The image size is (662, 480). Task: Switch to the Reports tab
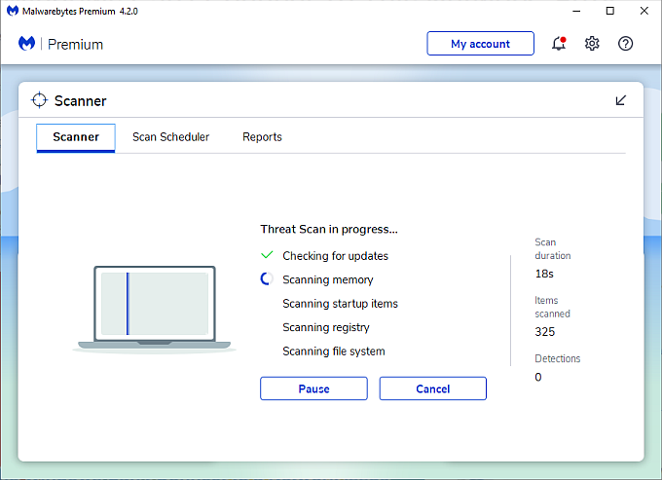[262, 137]
